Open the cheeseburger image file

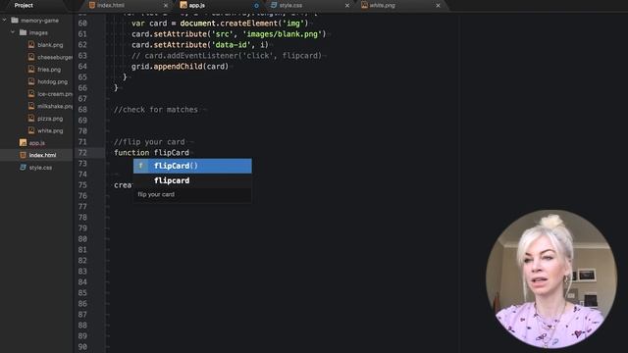pyautogui.click(x=55, y=57)
